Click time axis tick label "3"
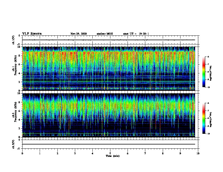Viewport: 223px width, 172px height. 75,153
